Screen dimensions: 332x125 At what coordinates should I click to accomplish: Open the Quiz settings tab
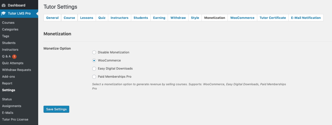coord(102,18)
